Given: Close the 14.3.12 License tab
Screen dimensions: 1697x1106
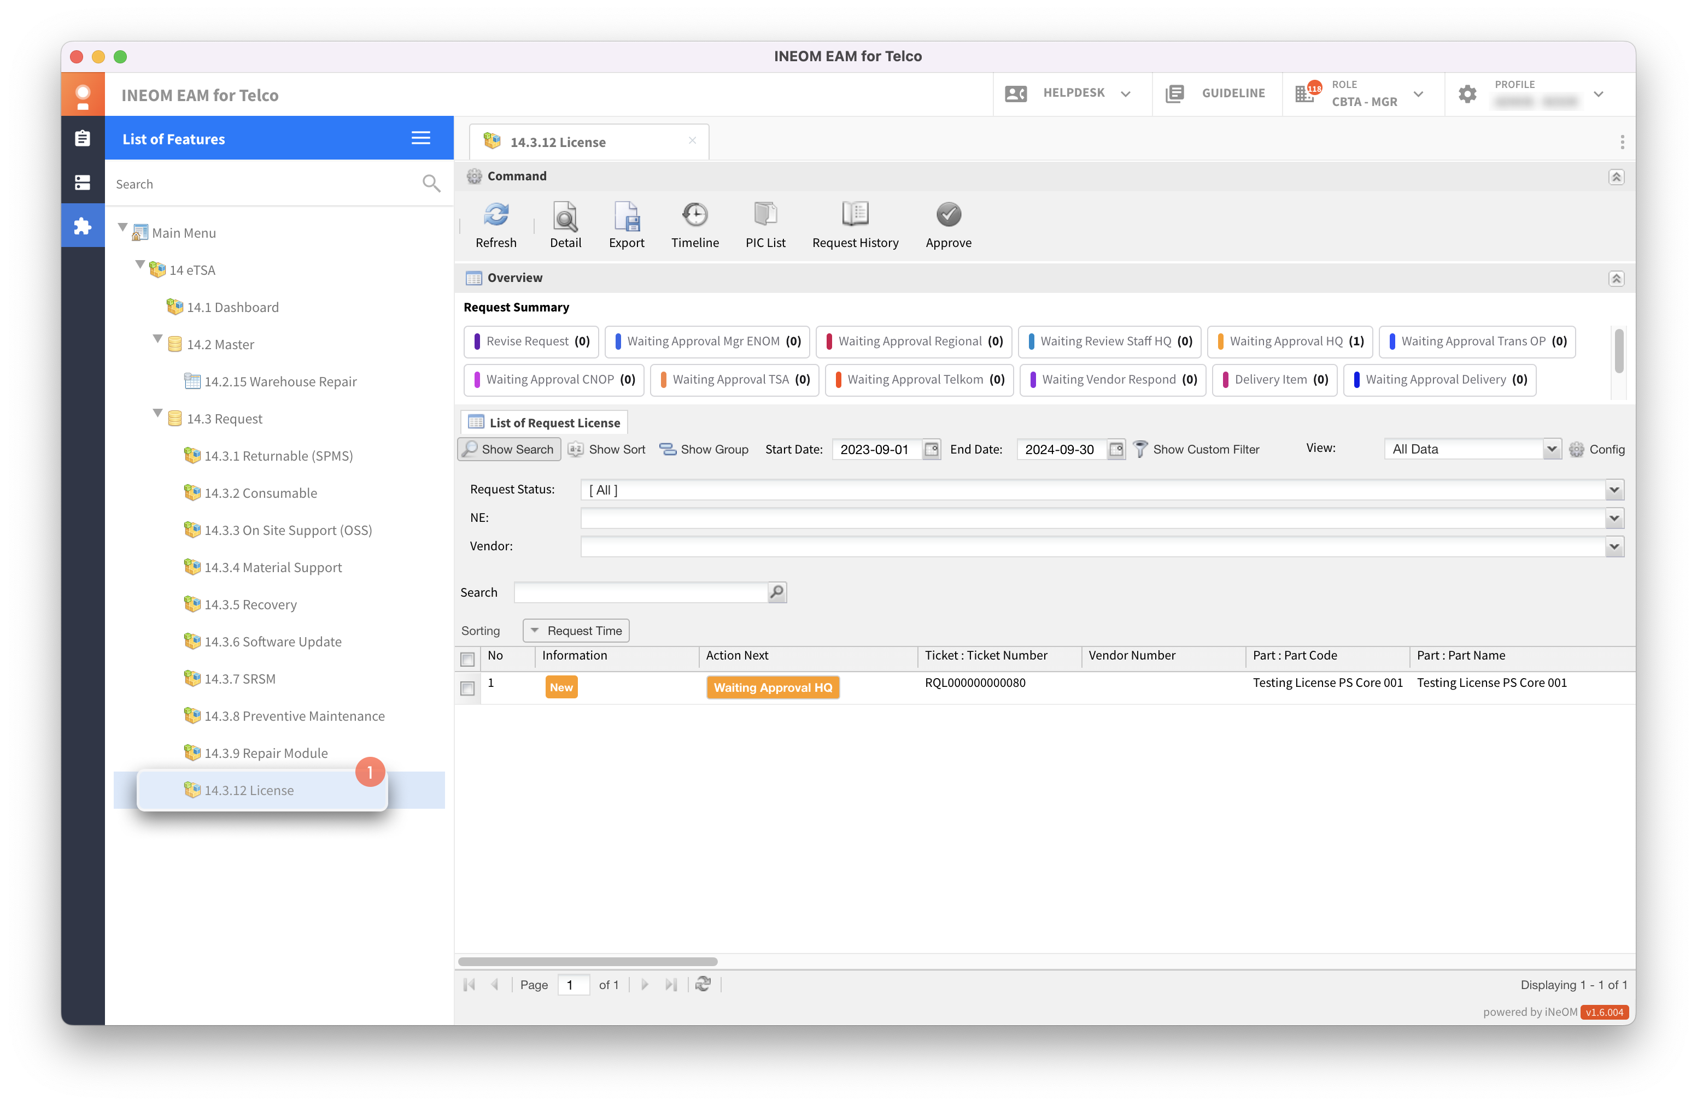Looking at the screenshot, I should tap(692, 140).
